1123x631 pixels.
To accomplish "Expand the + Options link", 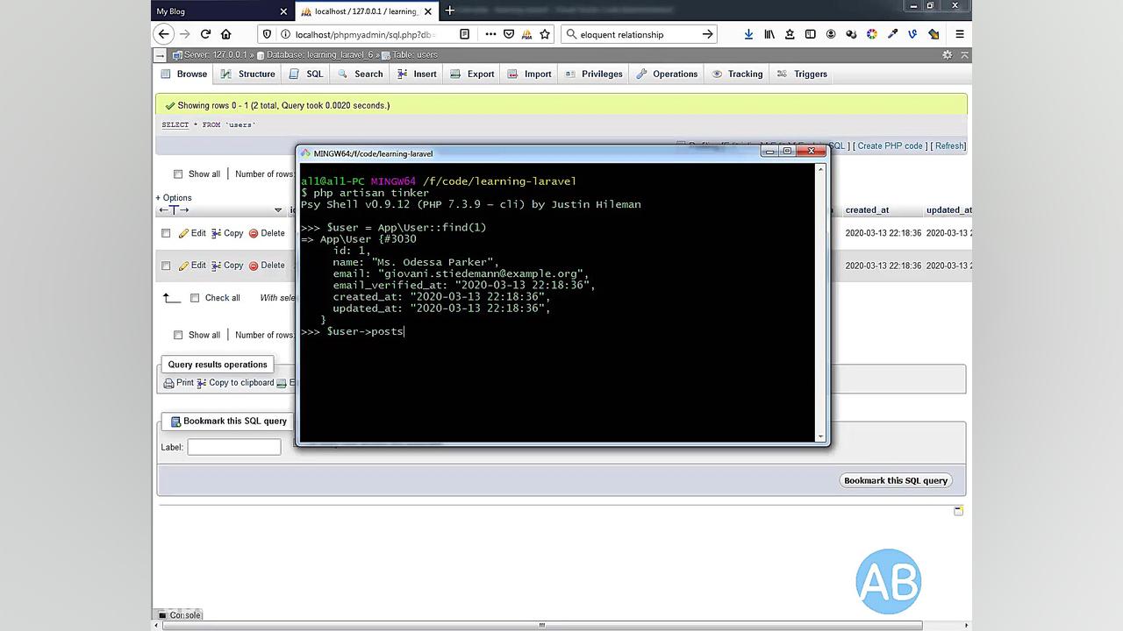I will (x=174, y=198).
